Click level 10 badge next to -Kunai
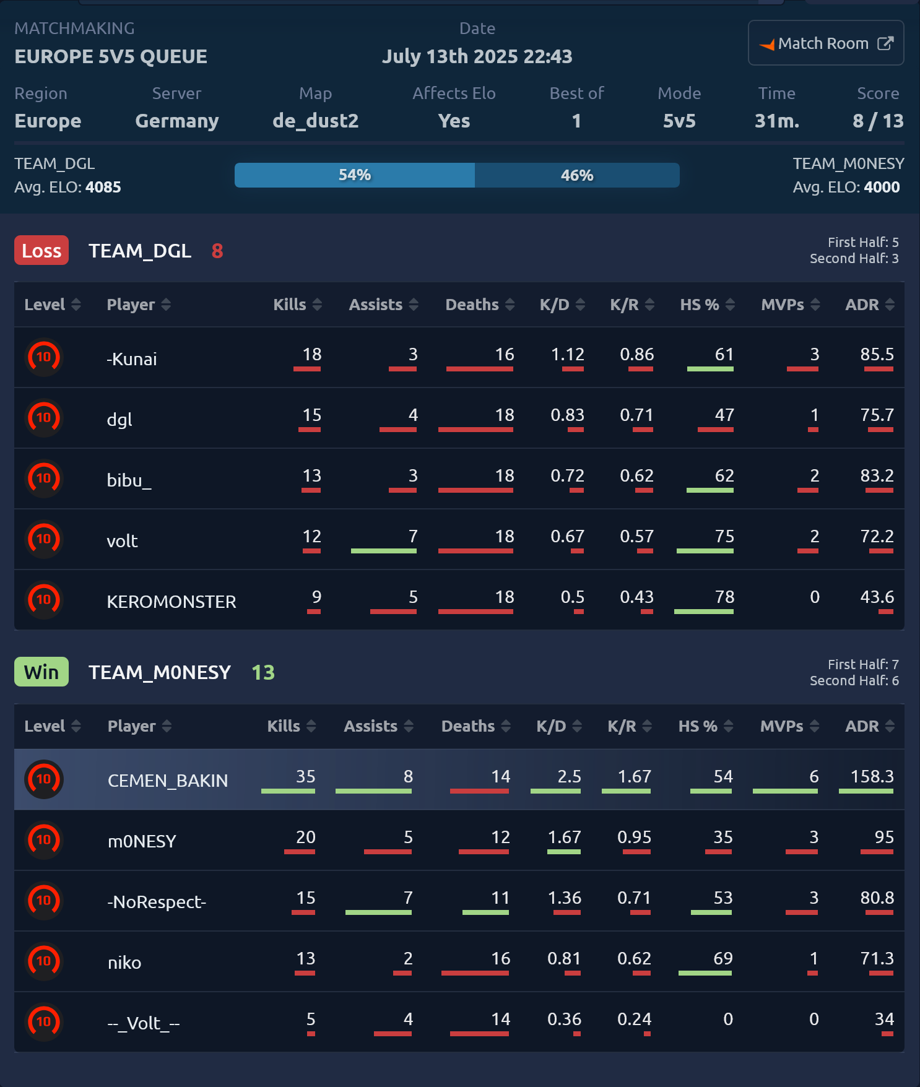The width and height of the screenshot is (920, 1087). (x=43, y=357)
